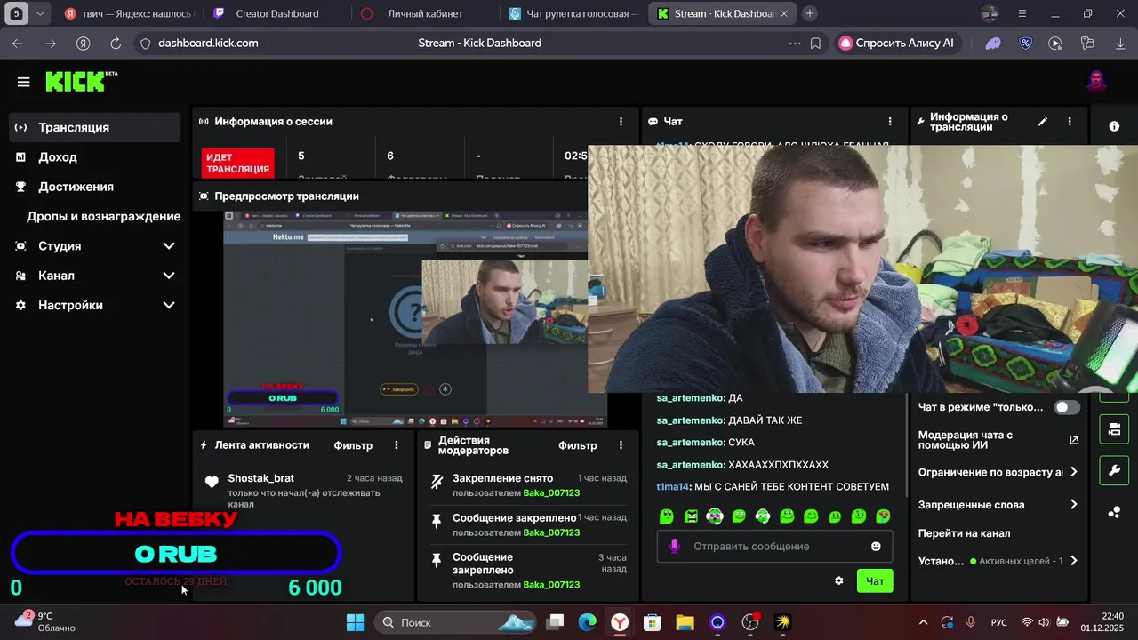Click the green Чат send button
This screenshot has width=1138, height=640.
pos(875,580)
